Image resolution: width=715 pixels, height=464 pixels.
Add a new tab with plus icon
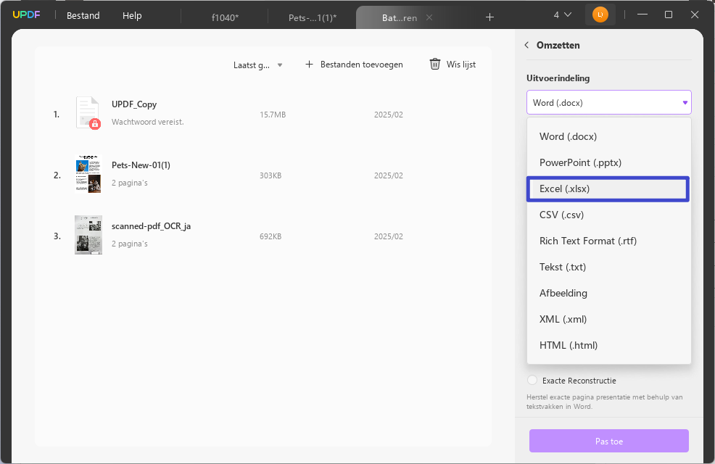pos(489,17)
